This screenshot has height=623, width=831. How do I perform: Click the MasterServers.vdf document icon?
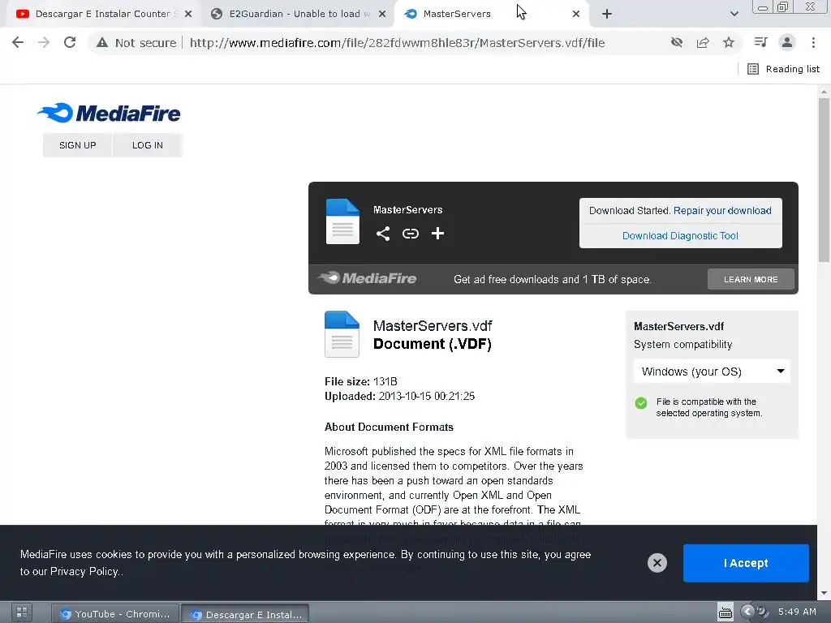click(x=342, y=333)
